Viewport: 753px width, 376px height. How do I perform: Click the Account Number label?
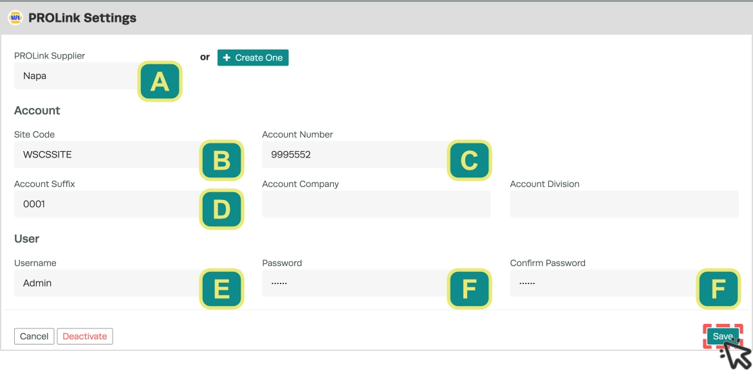pos(297,134)
